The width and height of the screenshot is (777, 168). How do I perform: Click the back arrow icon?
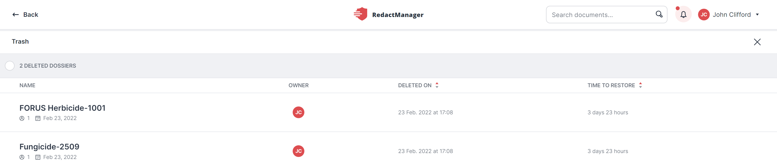point(16,14)
